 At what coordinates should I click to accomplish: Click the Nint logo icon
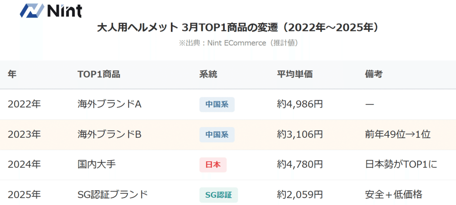pyautogui.click(x=32, y=10)
